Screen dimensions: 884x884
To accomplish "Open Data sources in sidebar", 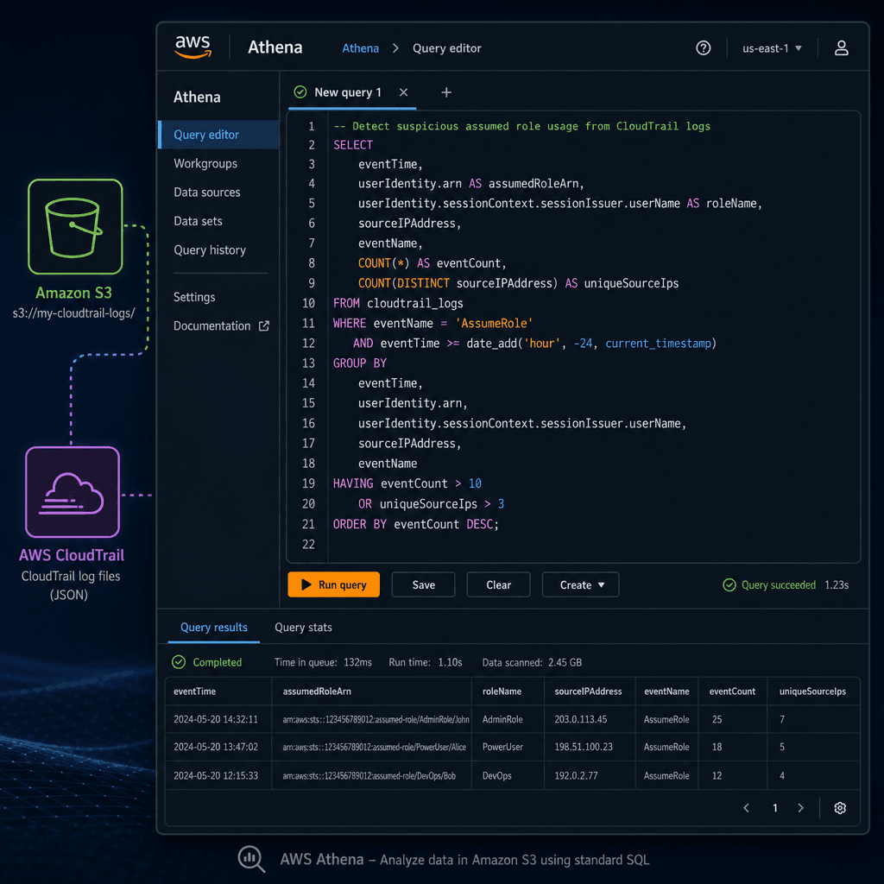I will (207, 193).
